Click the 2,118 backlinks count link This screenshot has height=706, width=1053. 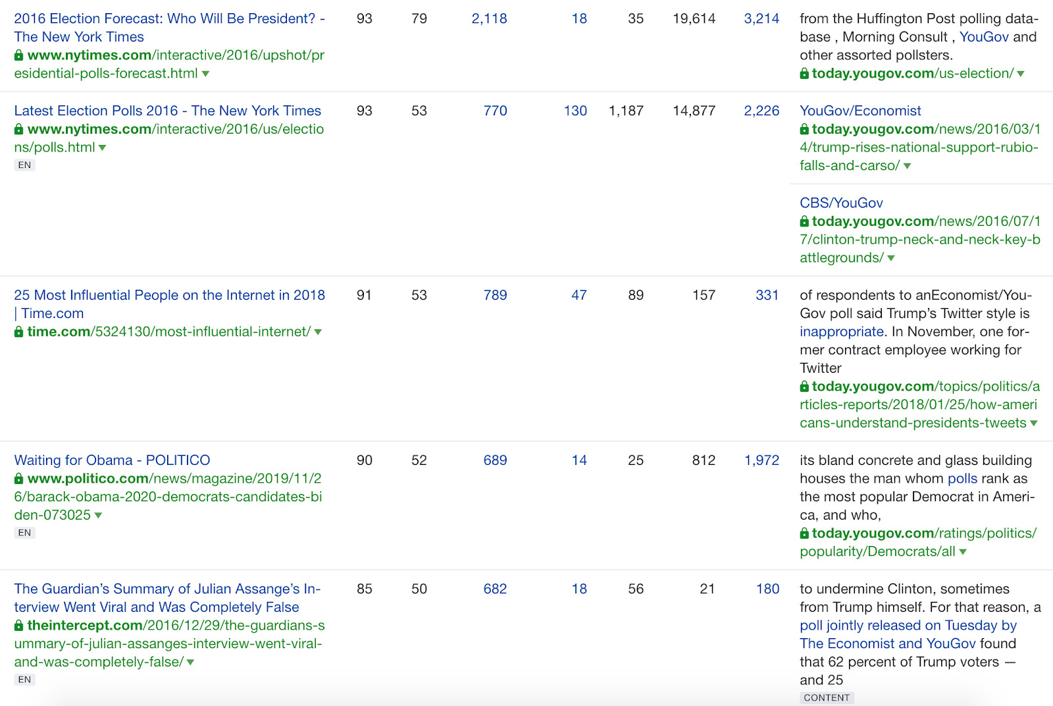[490, 19]
